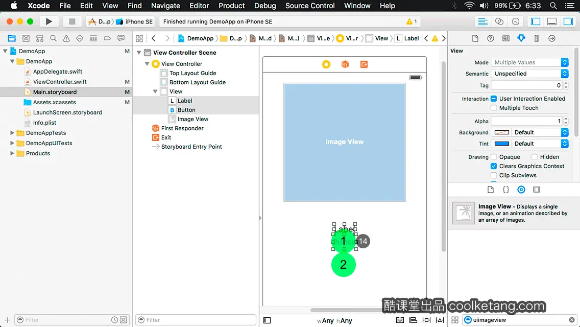Open the Debug navigator
The height and width of the screenshot is (327, 580).
[x=93, y=38]
